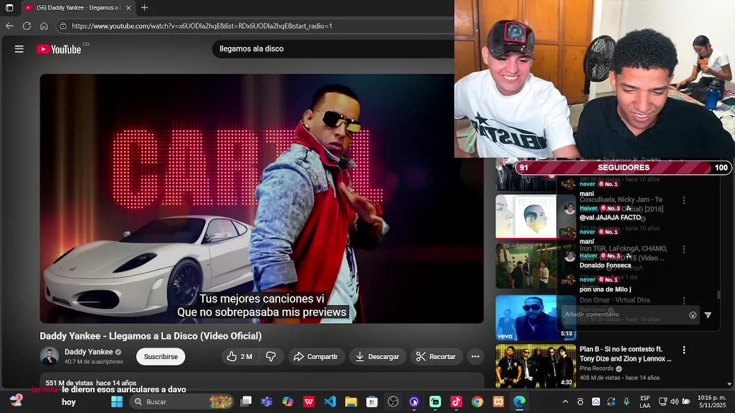This screenshot has height=413, width=735.
Task: Open the Don Omar Virtual Diva thumbnail
Action: coord(536,317)
